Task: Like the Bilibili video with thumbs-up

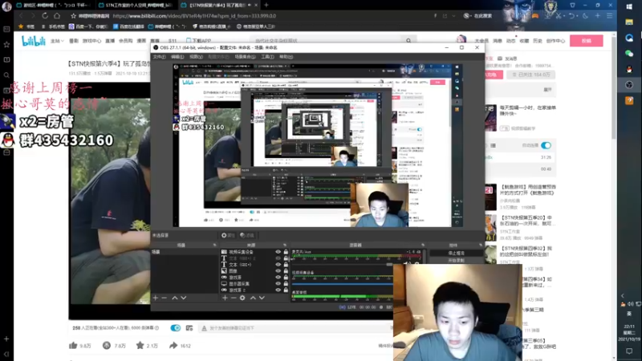Action: pos(73,346)
